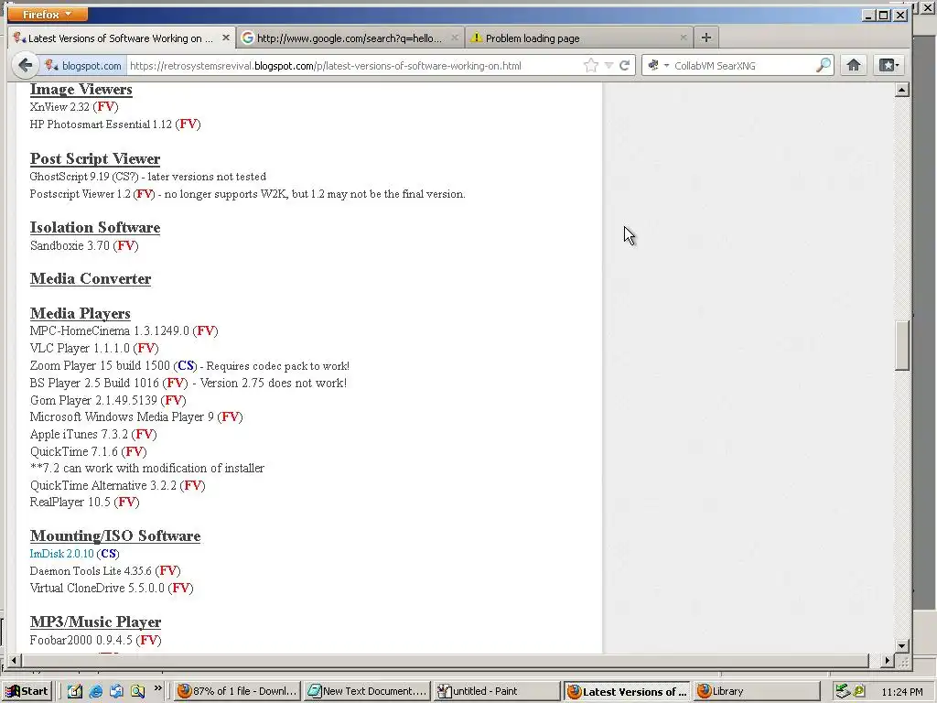Bookmark this page with the star icon

591,65
